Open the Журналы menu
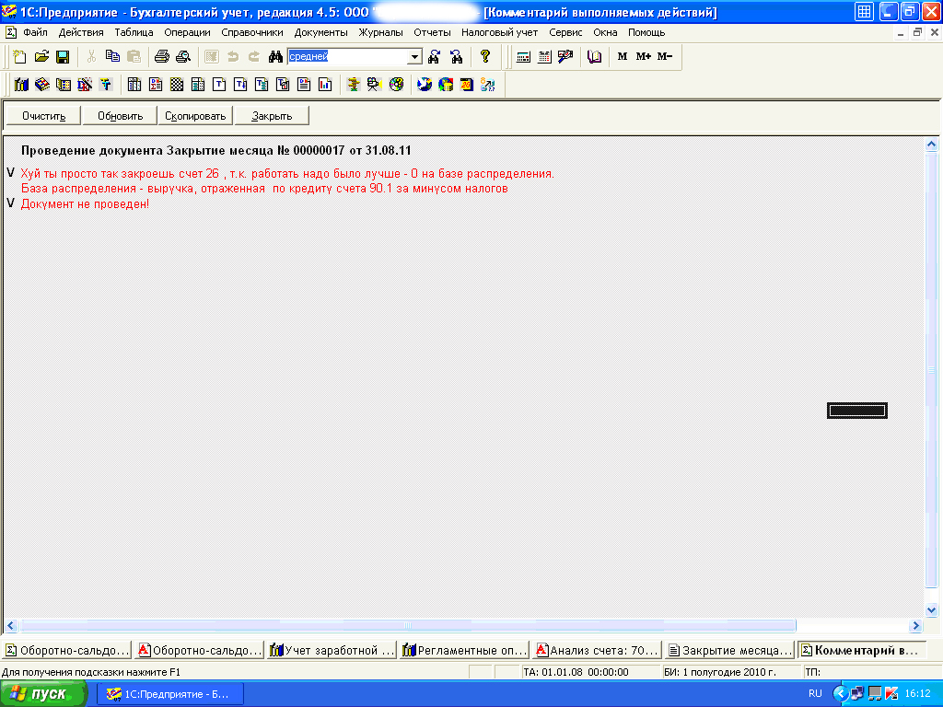Image resolution: width=943 pixels, height=707 pixels. [x=380, y=32]
